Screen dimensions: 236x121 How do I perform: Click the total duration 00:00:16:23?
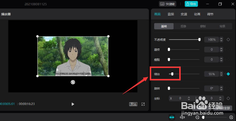(x=27, y=104)
